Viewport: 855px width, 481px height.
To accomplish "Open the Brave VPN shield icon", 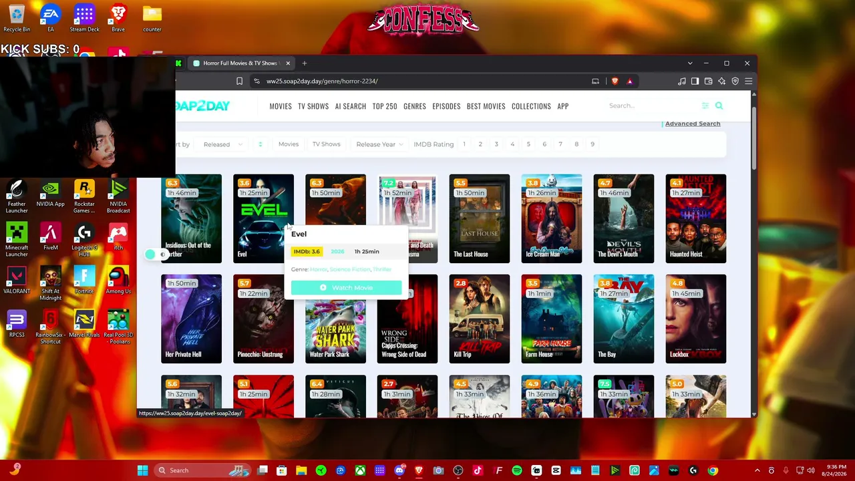I will [x=735, y=82].
